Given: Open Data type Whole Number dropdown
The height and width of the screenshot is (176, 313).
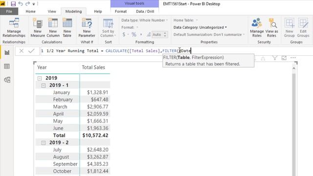Looking at the screenshot, I should tap(145, 20).
